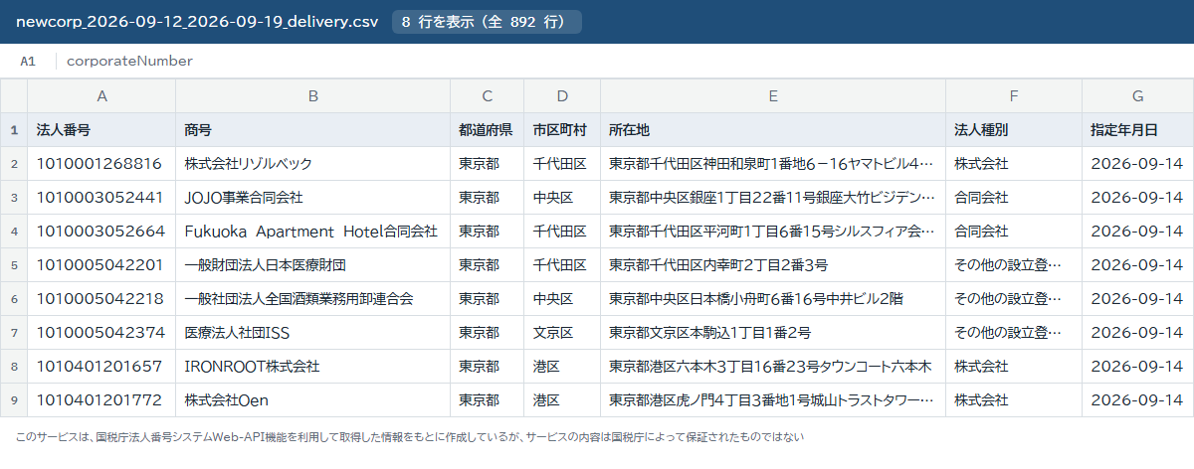This screenshot has width=1194, height=469.
Task: Click 一般社団法人全国酒類業務用卸連合会 cell
Action: pos(313,299)
